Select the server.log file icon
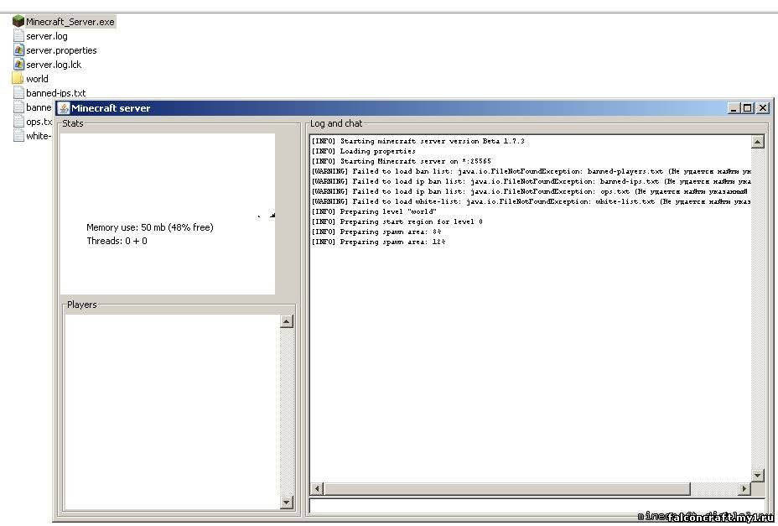Image resolution: width=778 pixels, height=526 pixels. pos(18,35)
